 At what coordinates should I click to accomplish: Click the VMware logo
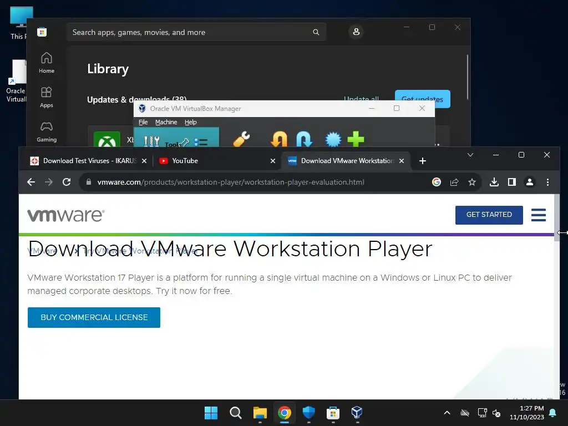[66, 216]
